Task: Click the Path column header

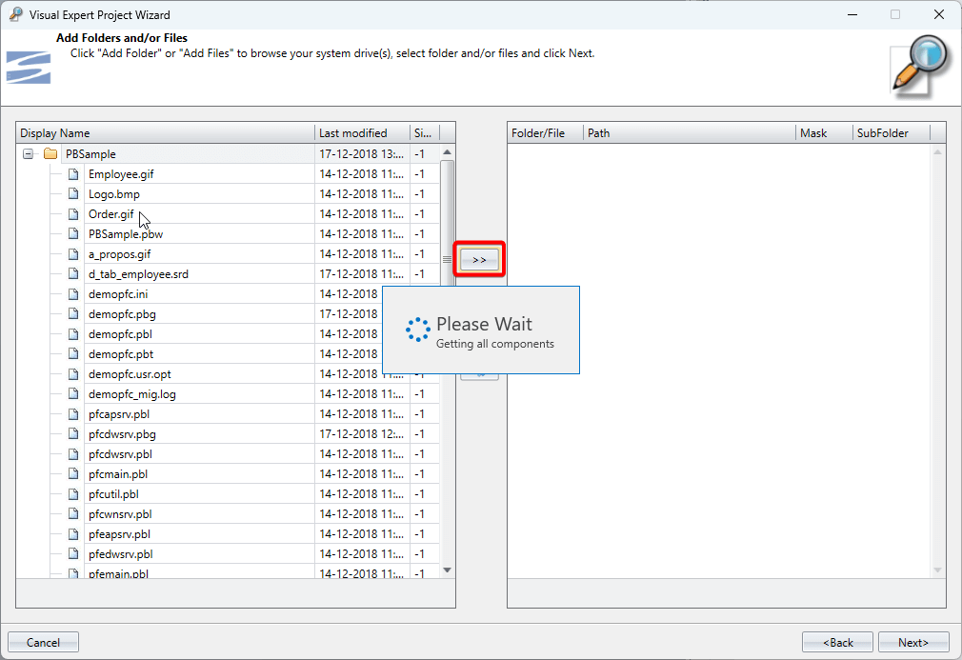Action: pos(689,133)
